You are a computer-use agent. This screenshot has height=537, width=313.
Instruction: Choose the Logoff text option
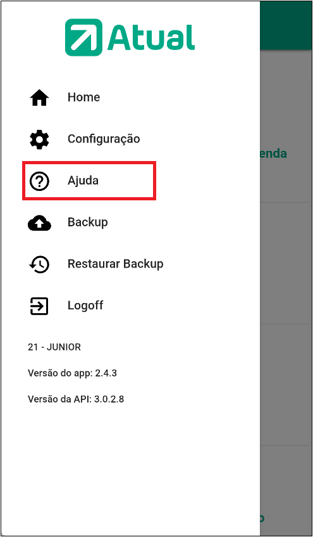pos(85,306)
